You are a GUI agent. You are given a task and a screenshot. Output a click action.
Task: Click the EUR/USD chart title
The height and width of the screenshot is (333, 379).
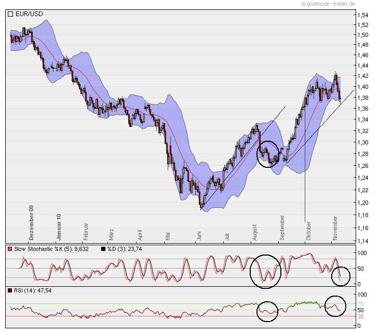tap(29, 14)
